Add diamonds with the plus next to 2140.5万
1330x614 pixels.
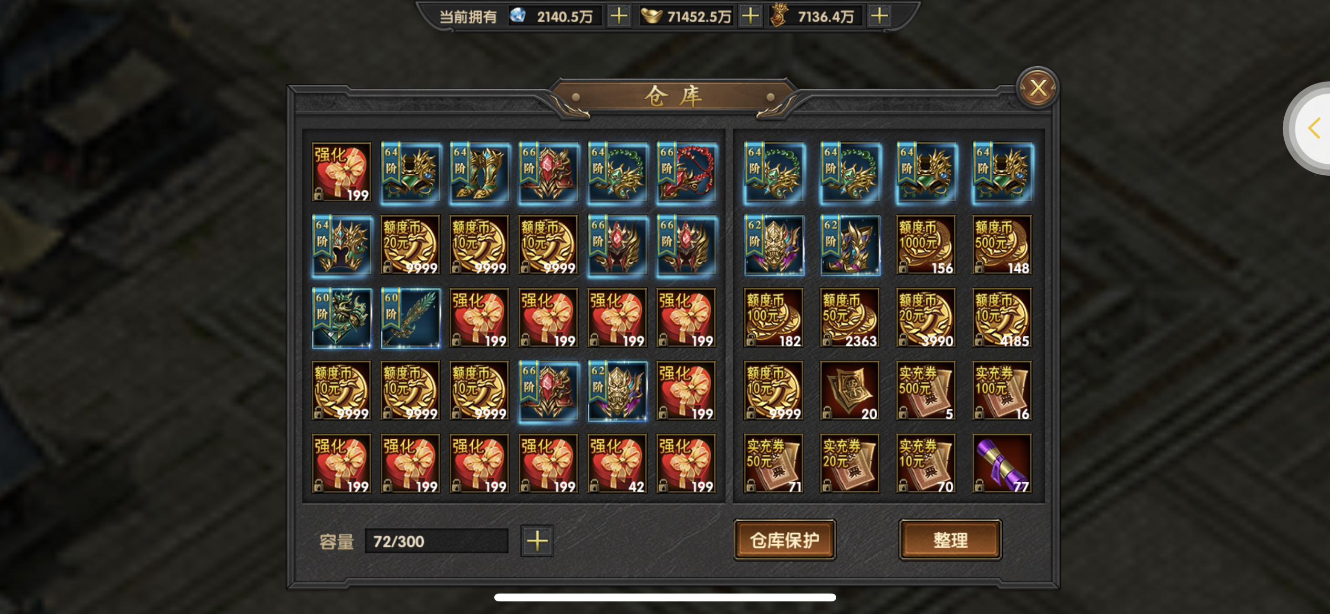coord(619,16)
